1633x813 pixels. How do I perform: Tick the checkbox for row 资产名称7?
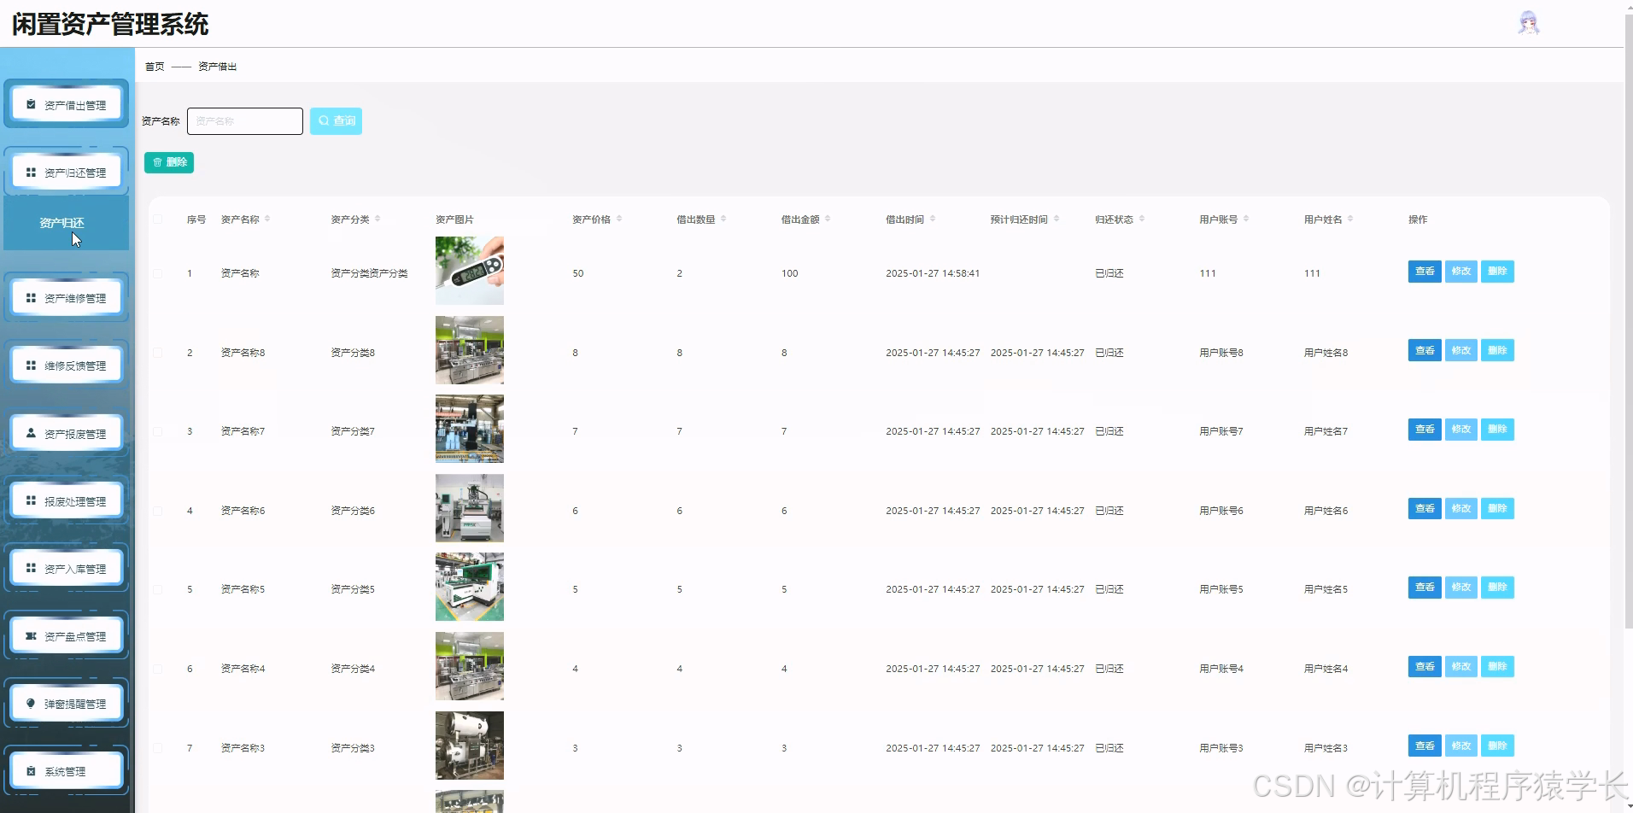pyautogui.click(x=158, y=431)
